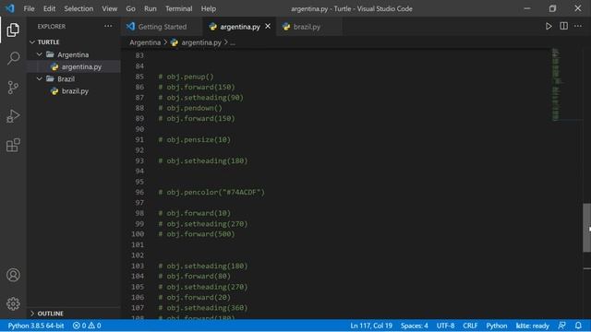
Task: Select brazil.py in the file tree
Action: click(75, 91)
